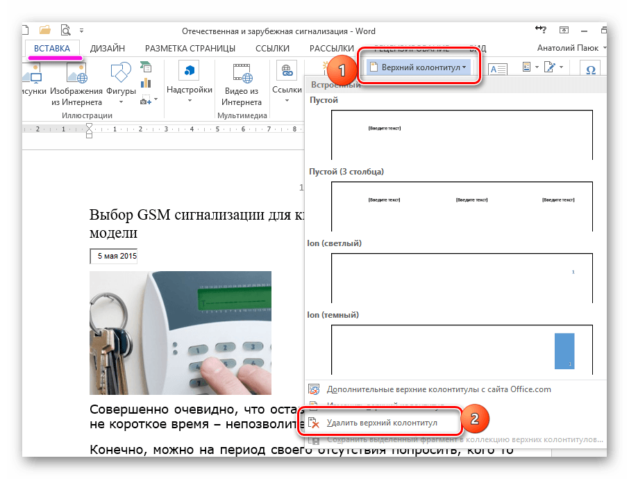Open the Надстройки add-ins icon
629x479 pixels.
pos(190,71)
